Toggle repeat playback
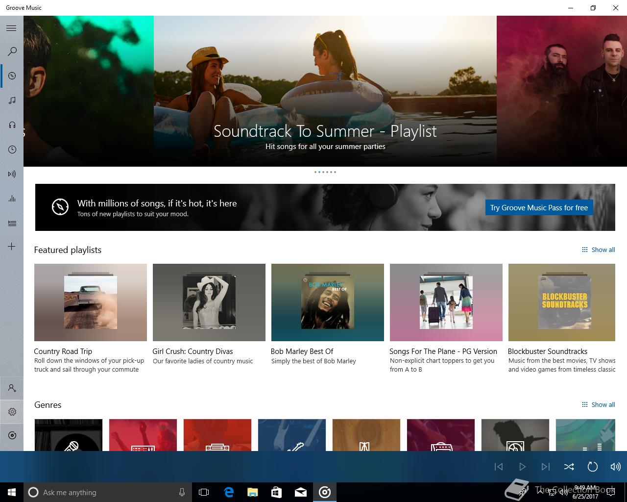Viewport: 627px width, 502px height. 593,467
